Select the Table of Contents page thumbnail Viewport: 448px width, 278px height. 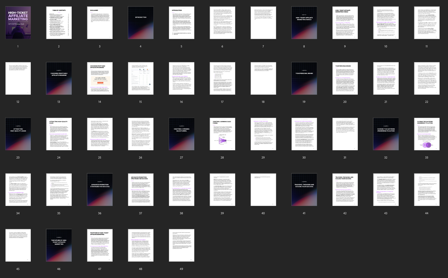click(x=59, y=23)
